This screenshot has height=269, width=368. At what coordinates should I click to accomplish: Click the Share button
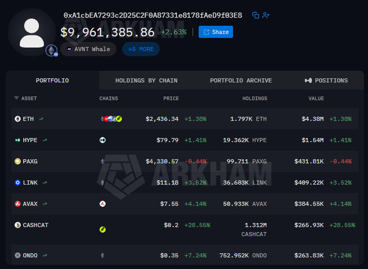(216, 32)
